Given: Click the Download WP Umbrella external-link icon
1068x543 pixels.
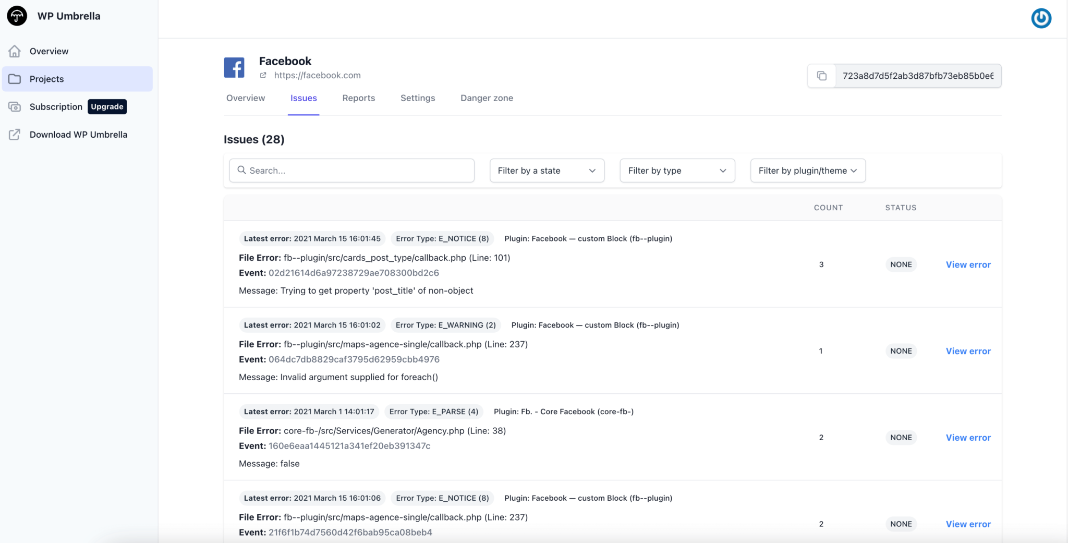Looking at the screenshot, I should 15,134.
